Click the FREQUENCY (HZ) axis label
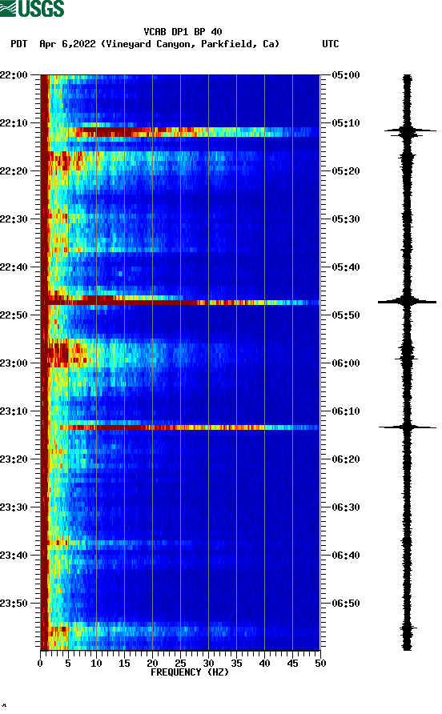Screen dimensions: 442x714 pyautogui.click(x=190, y=672)
